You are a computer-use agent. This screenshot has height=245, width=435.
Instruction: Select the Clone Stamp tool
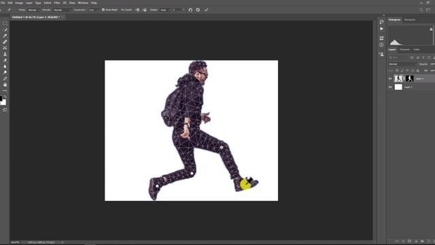tap(5, 54)
